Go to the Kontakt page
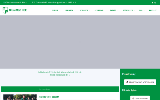Image resolution: width=160 pixels, height=100 pixels. pos(153,10)
